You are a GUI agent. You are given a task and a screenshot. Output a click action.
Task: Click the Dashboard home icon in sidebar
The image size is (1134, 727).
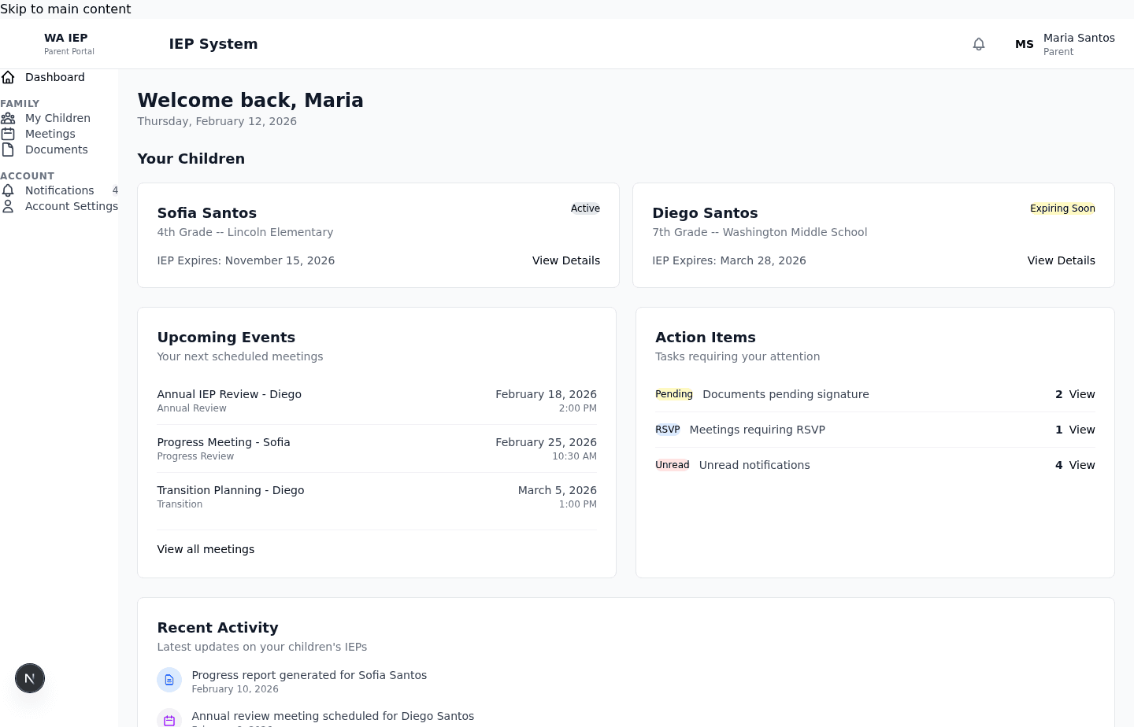pyautogui.click(x=8, y=77)
